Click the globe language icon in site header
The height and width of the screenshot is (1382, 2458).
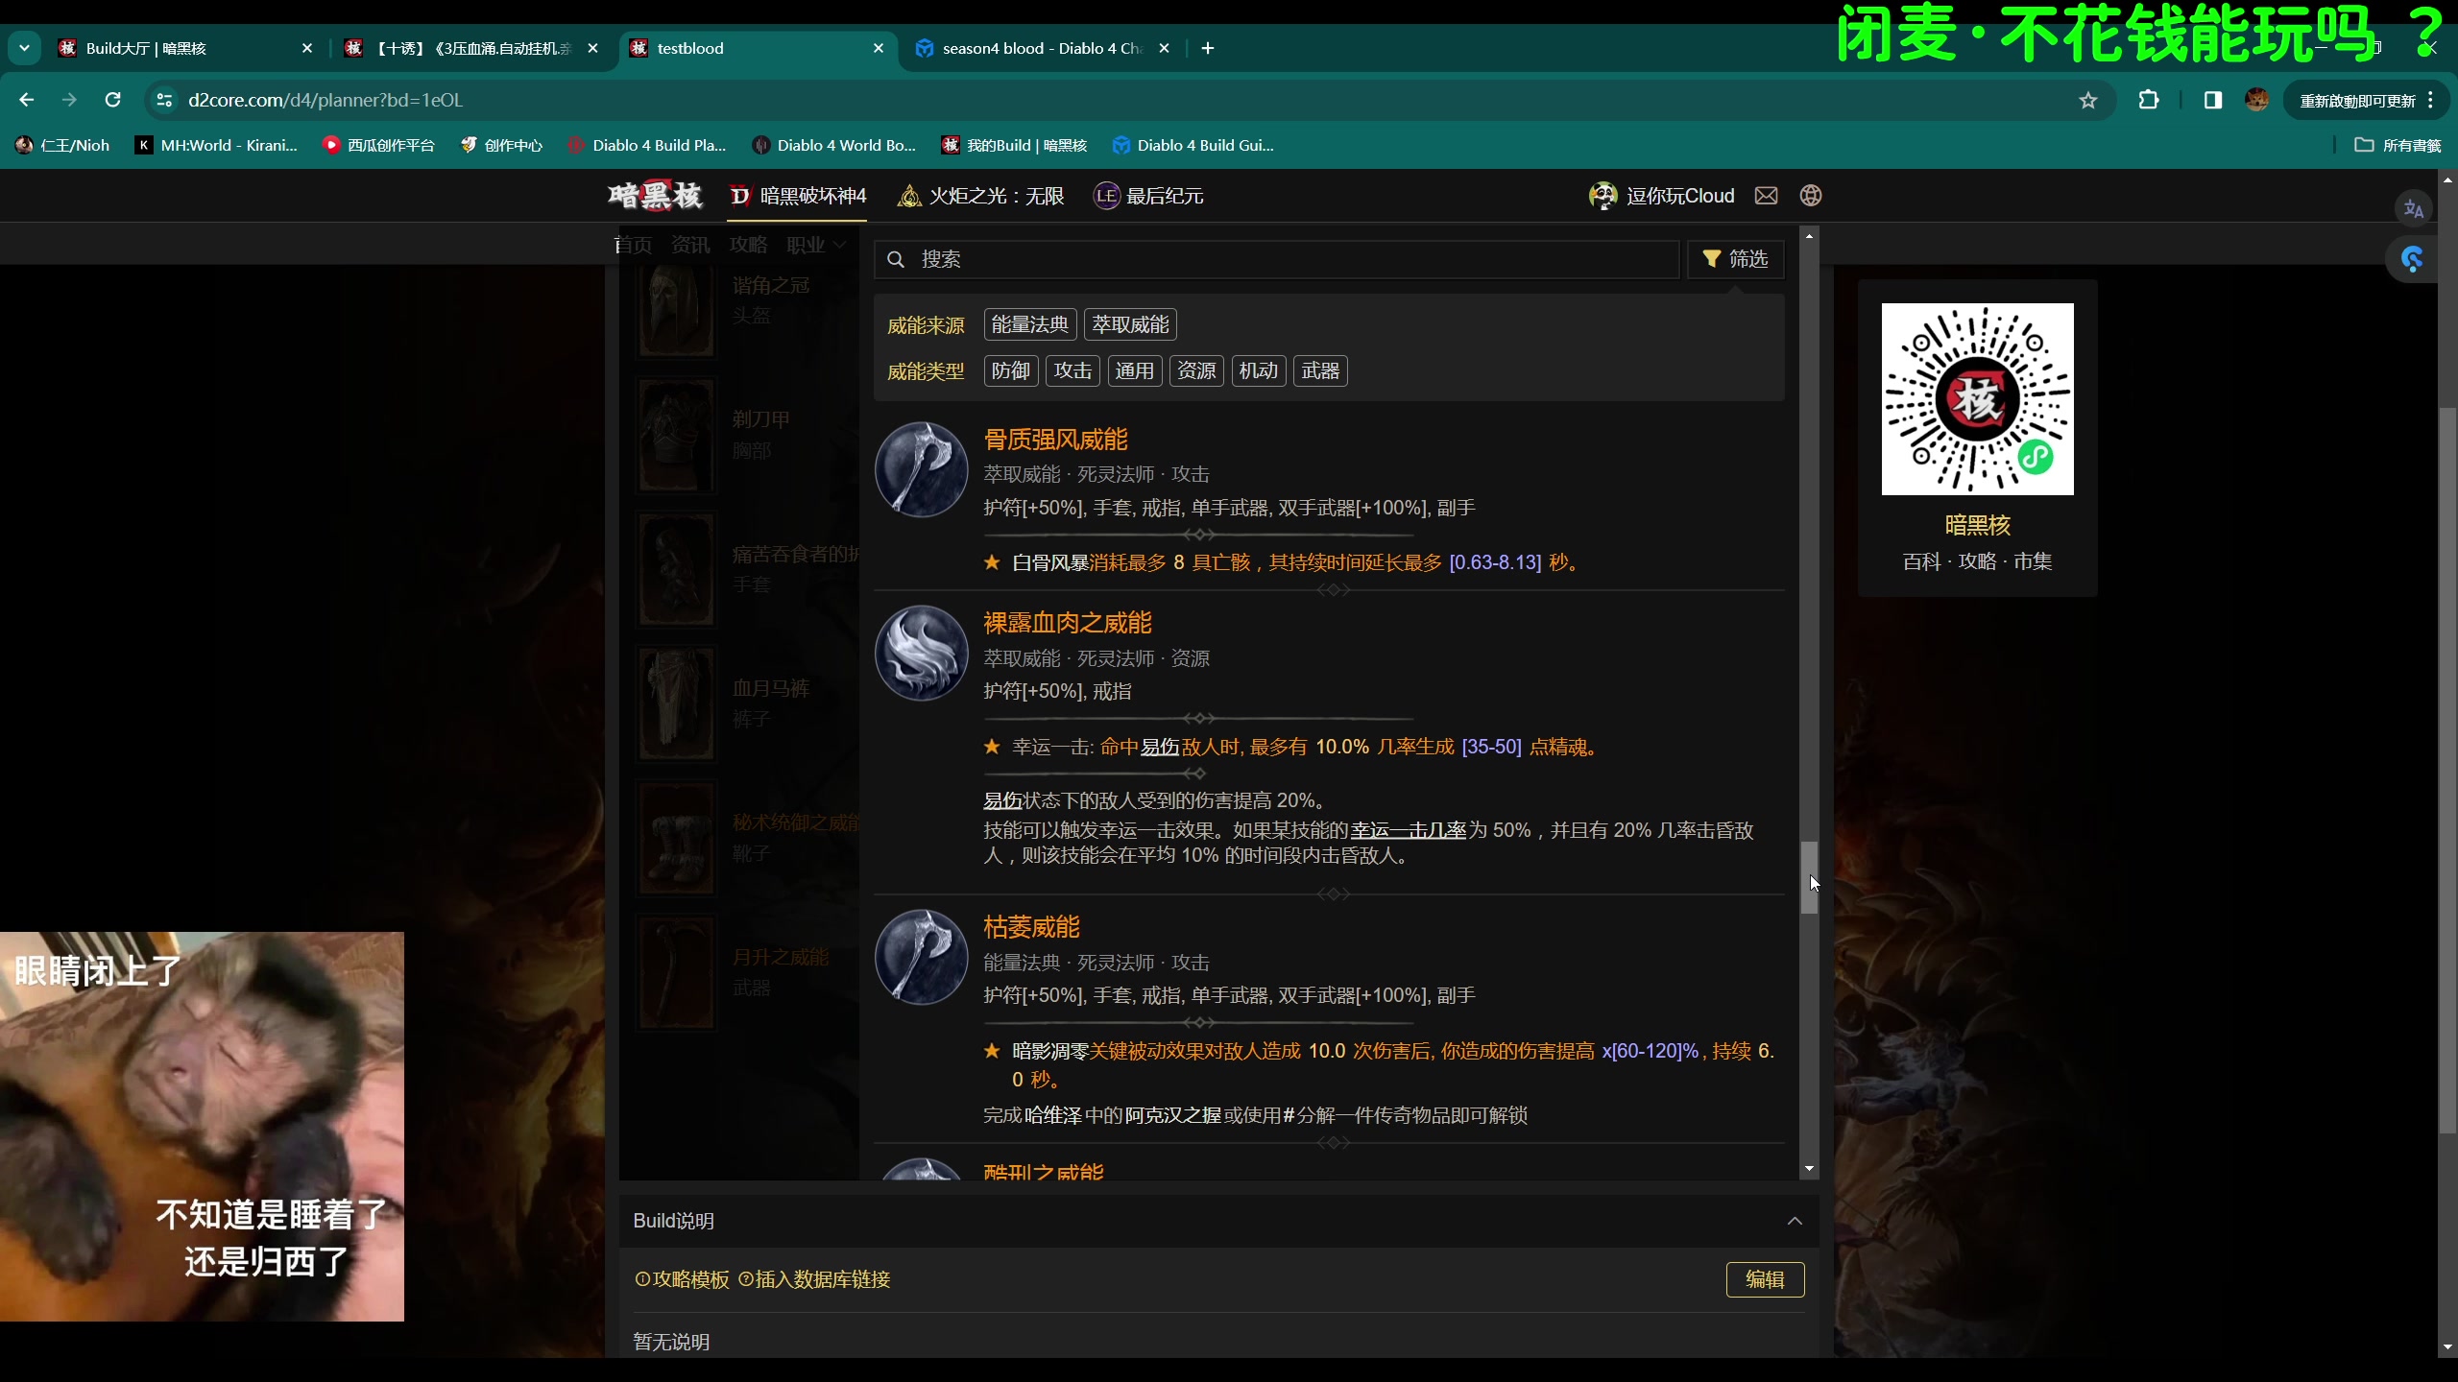pyautogui.click(x=1811, y=196)
